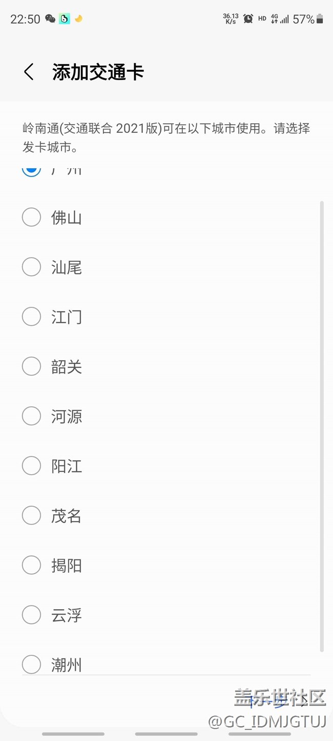This screenshot has height=741, width=333.
Task: Choose the 揭阳 option
Action: (31, 565)
